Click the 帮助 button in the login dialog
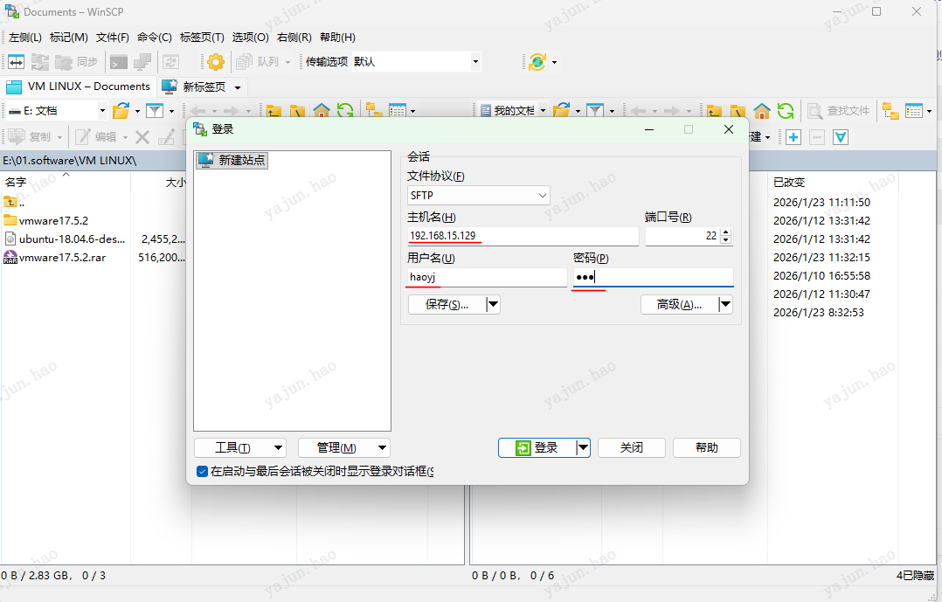This screenshot has width=942, height=602. click(x=706, y=447)
